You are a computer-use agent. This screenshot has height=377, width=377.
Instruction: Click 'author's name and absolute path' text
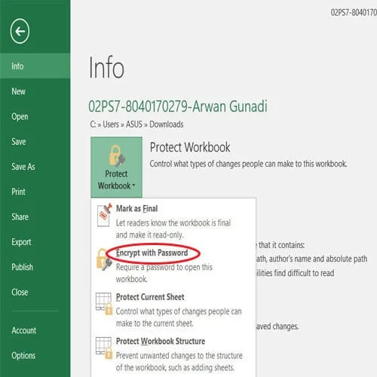point(318,259)
